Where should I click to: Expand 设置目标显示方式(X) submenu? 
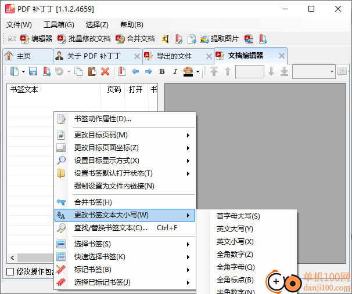point(125,161)
